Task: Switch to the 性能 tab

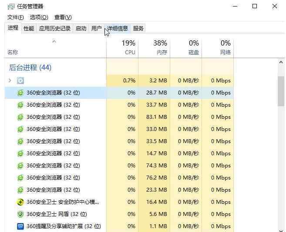Action: click(x=29, y=28)
